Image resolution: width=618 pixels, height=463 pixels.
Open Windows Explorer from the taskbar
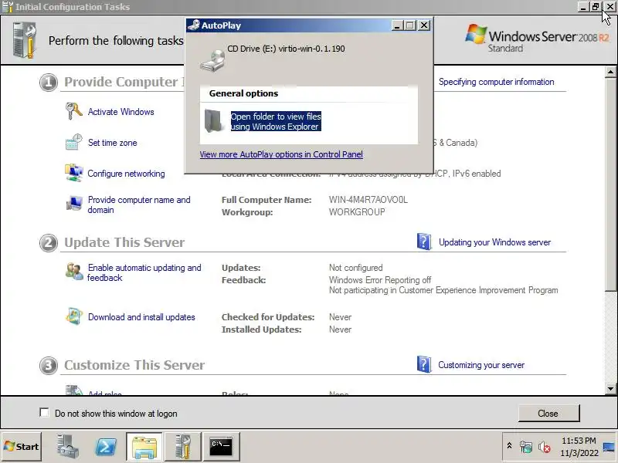(x=144, y=447)
